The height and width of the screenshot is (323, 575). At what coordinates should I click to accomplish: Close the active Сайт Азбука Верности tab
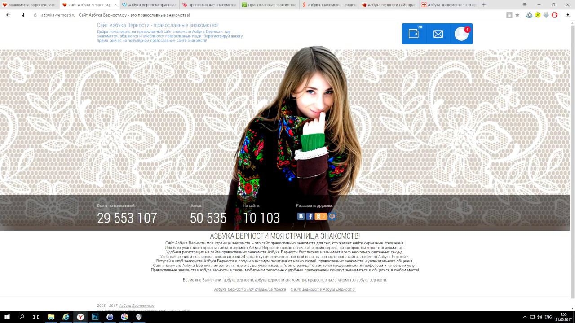(115, 5)
